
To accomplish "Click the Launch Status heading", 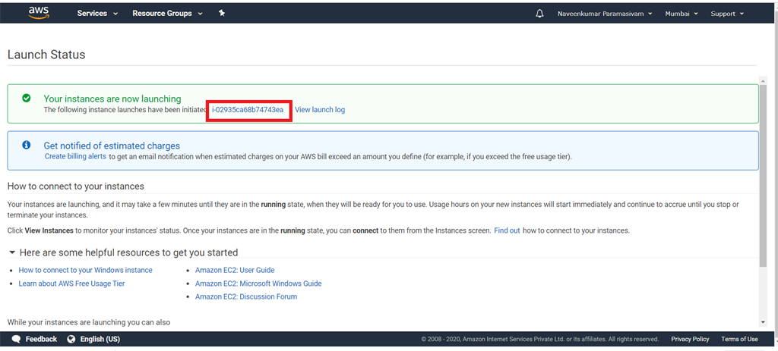I will [46, 55].
